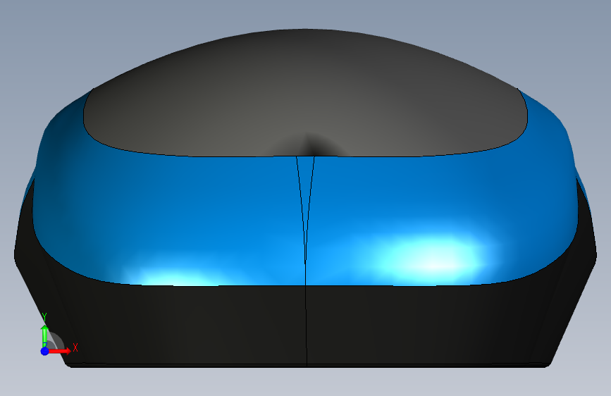Image resolution: width=611 pixels, height=396 pixels.
Task: Click the red X axis arrow of the triad
Action: [61, 351]
